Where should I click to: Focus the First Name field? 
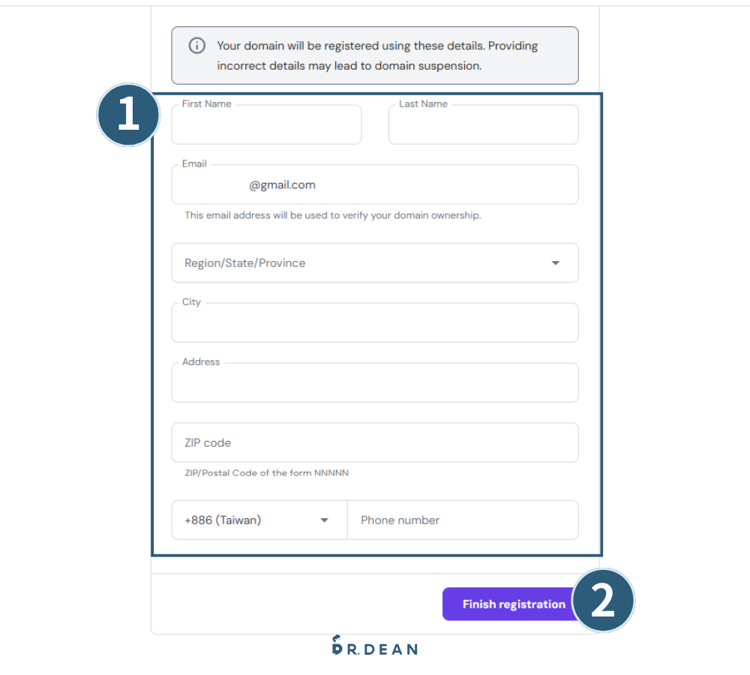[x=266, y=125]
